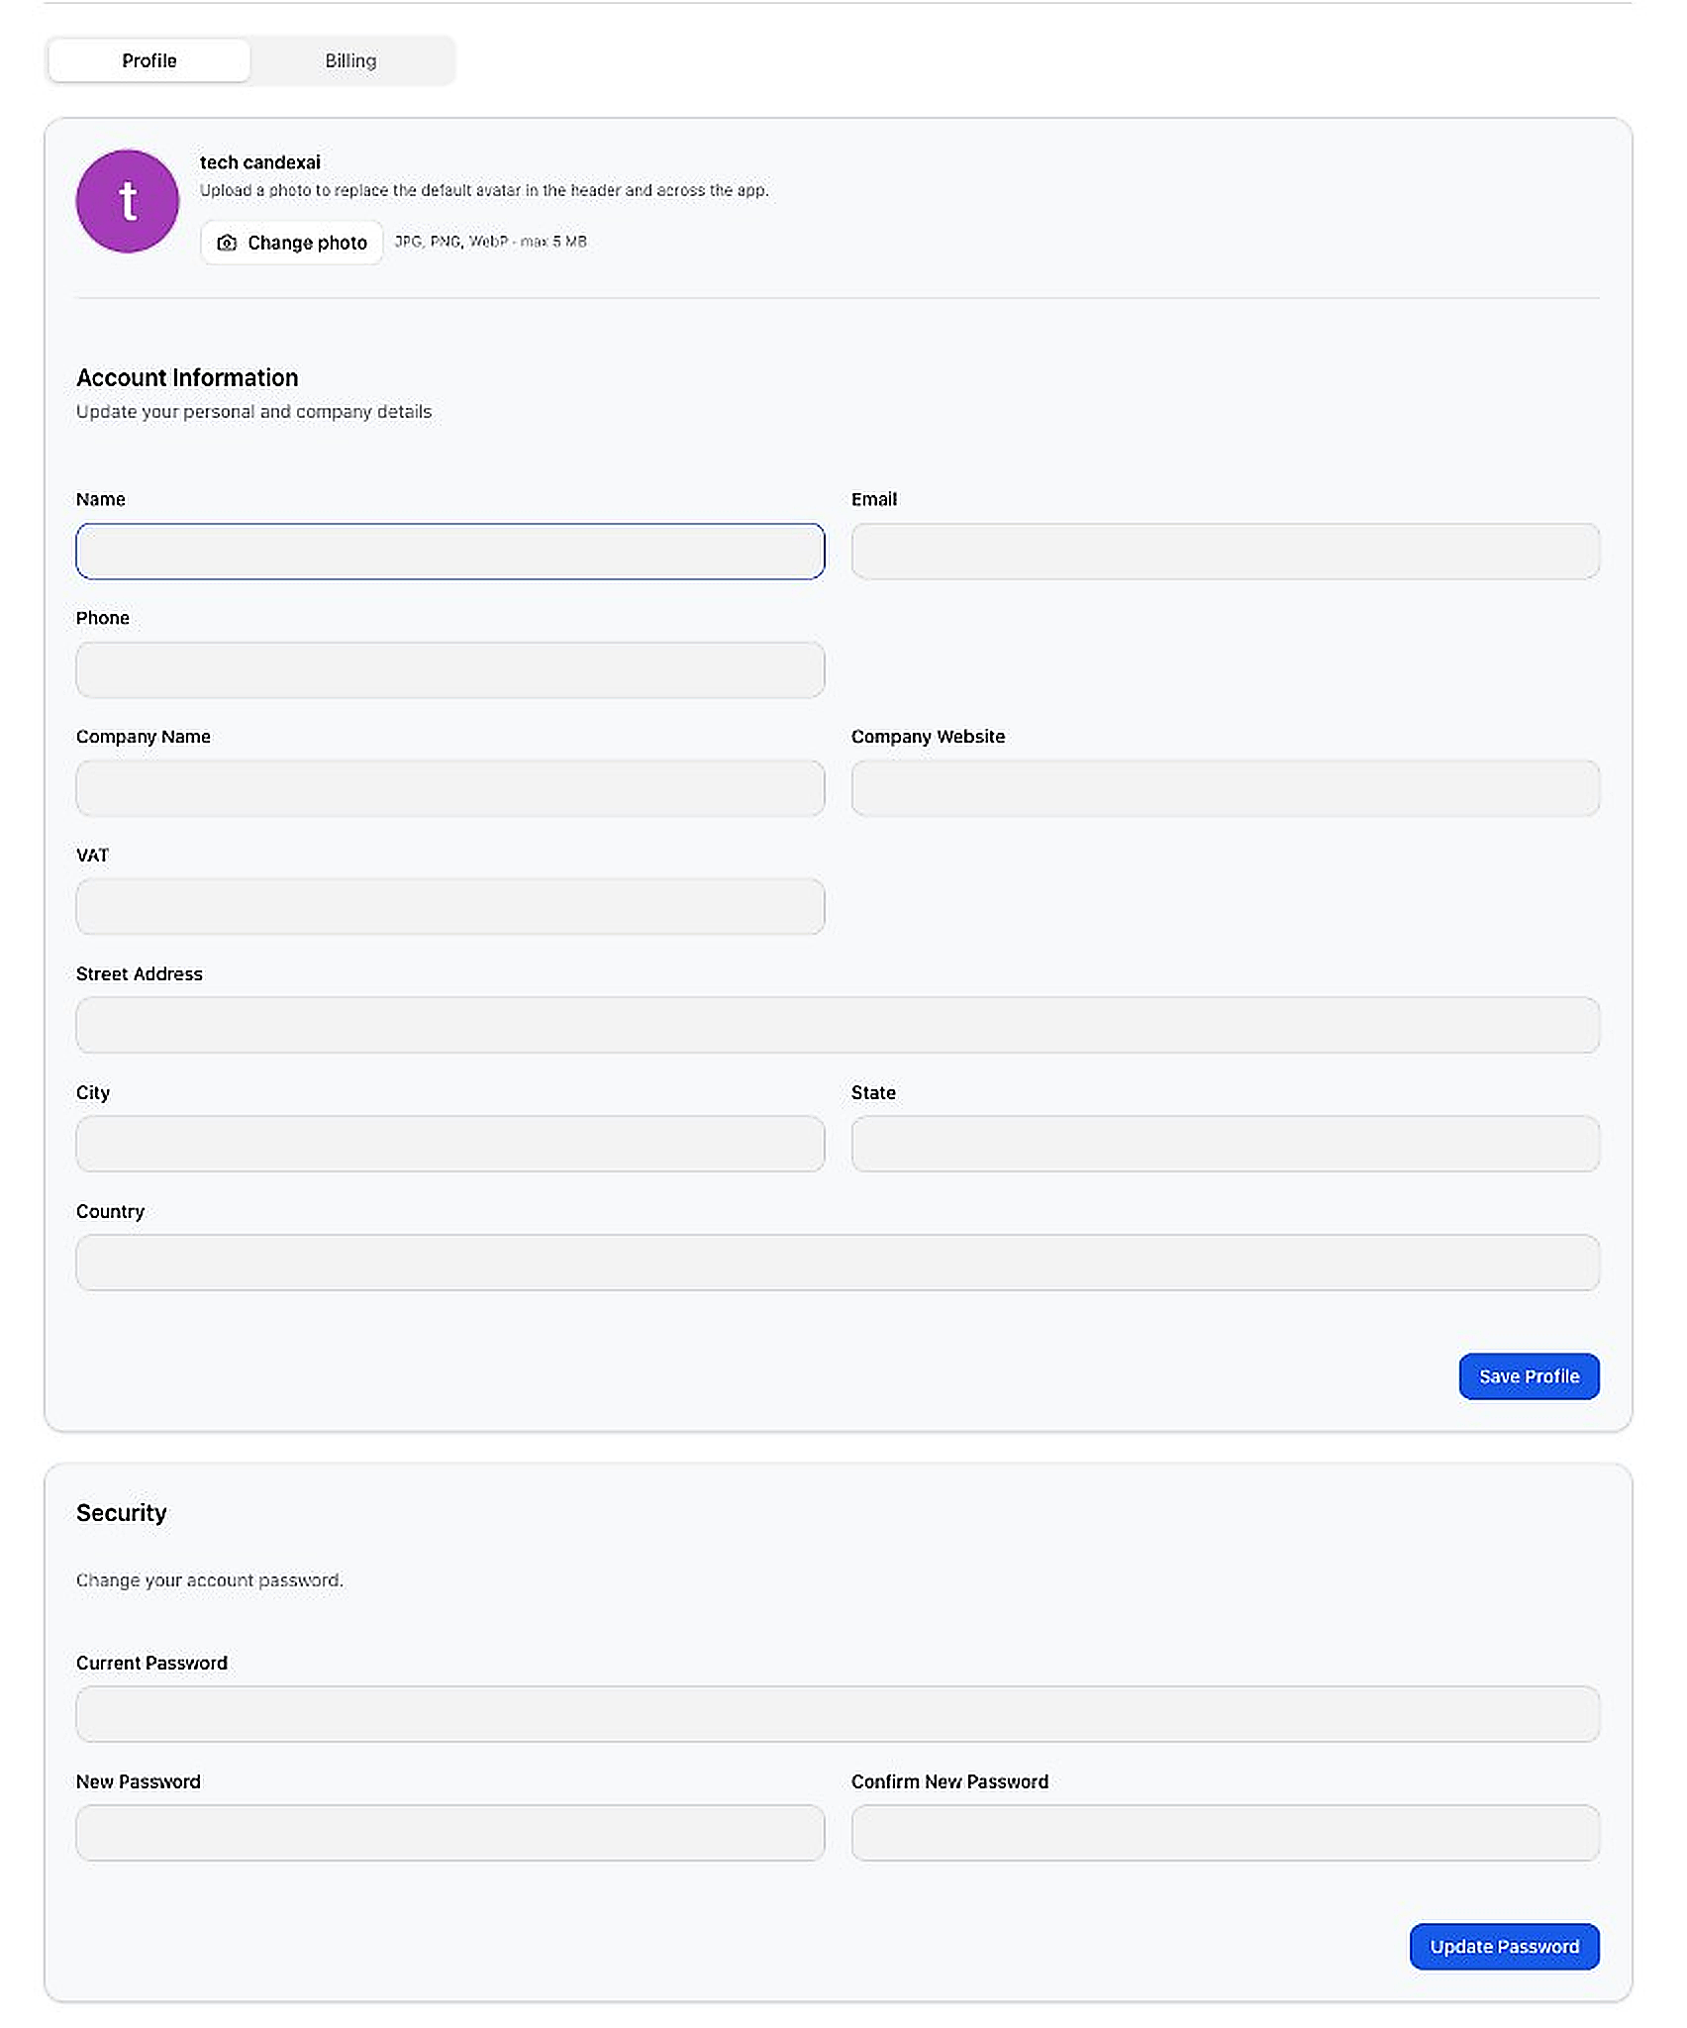Click the 'Security' heading
Screen dimensions: 1687x2028
[x=122, y=1513]
